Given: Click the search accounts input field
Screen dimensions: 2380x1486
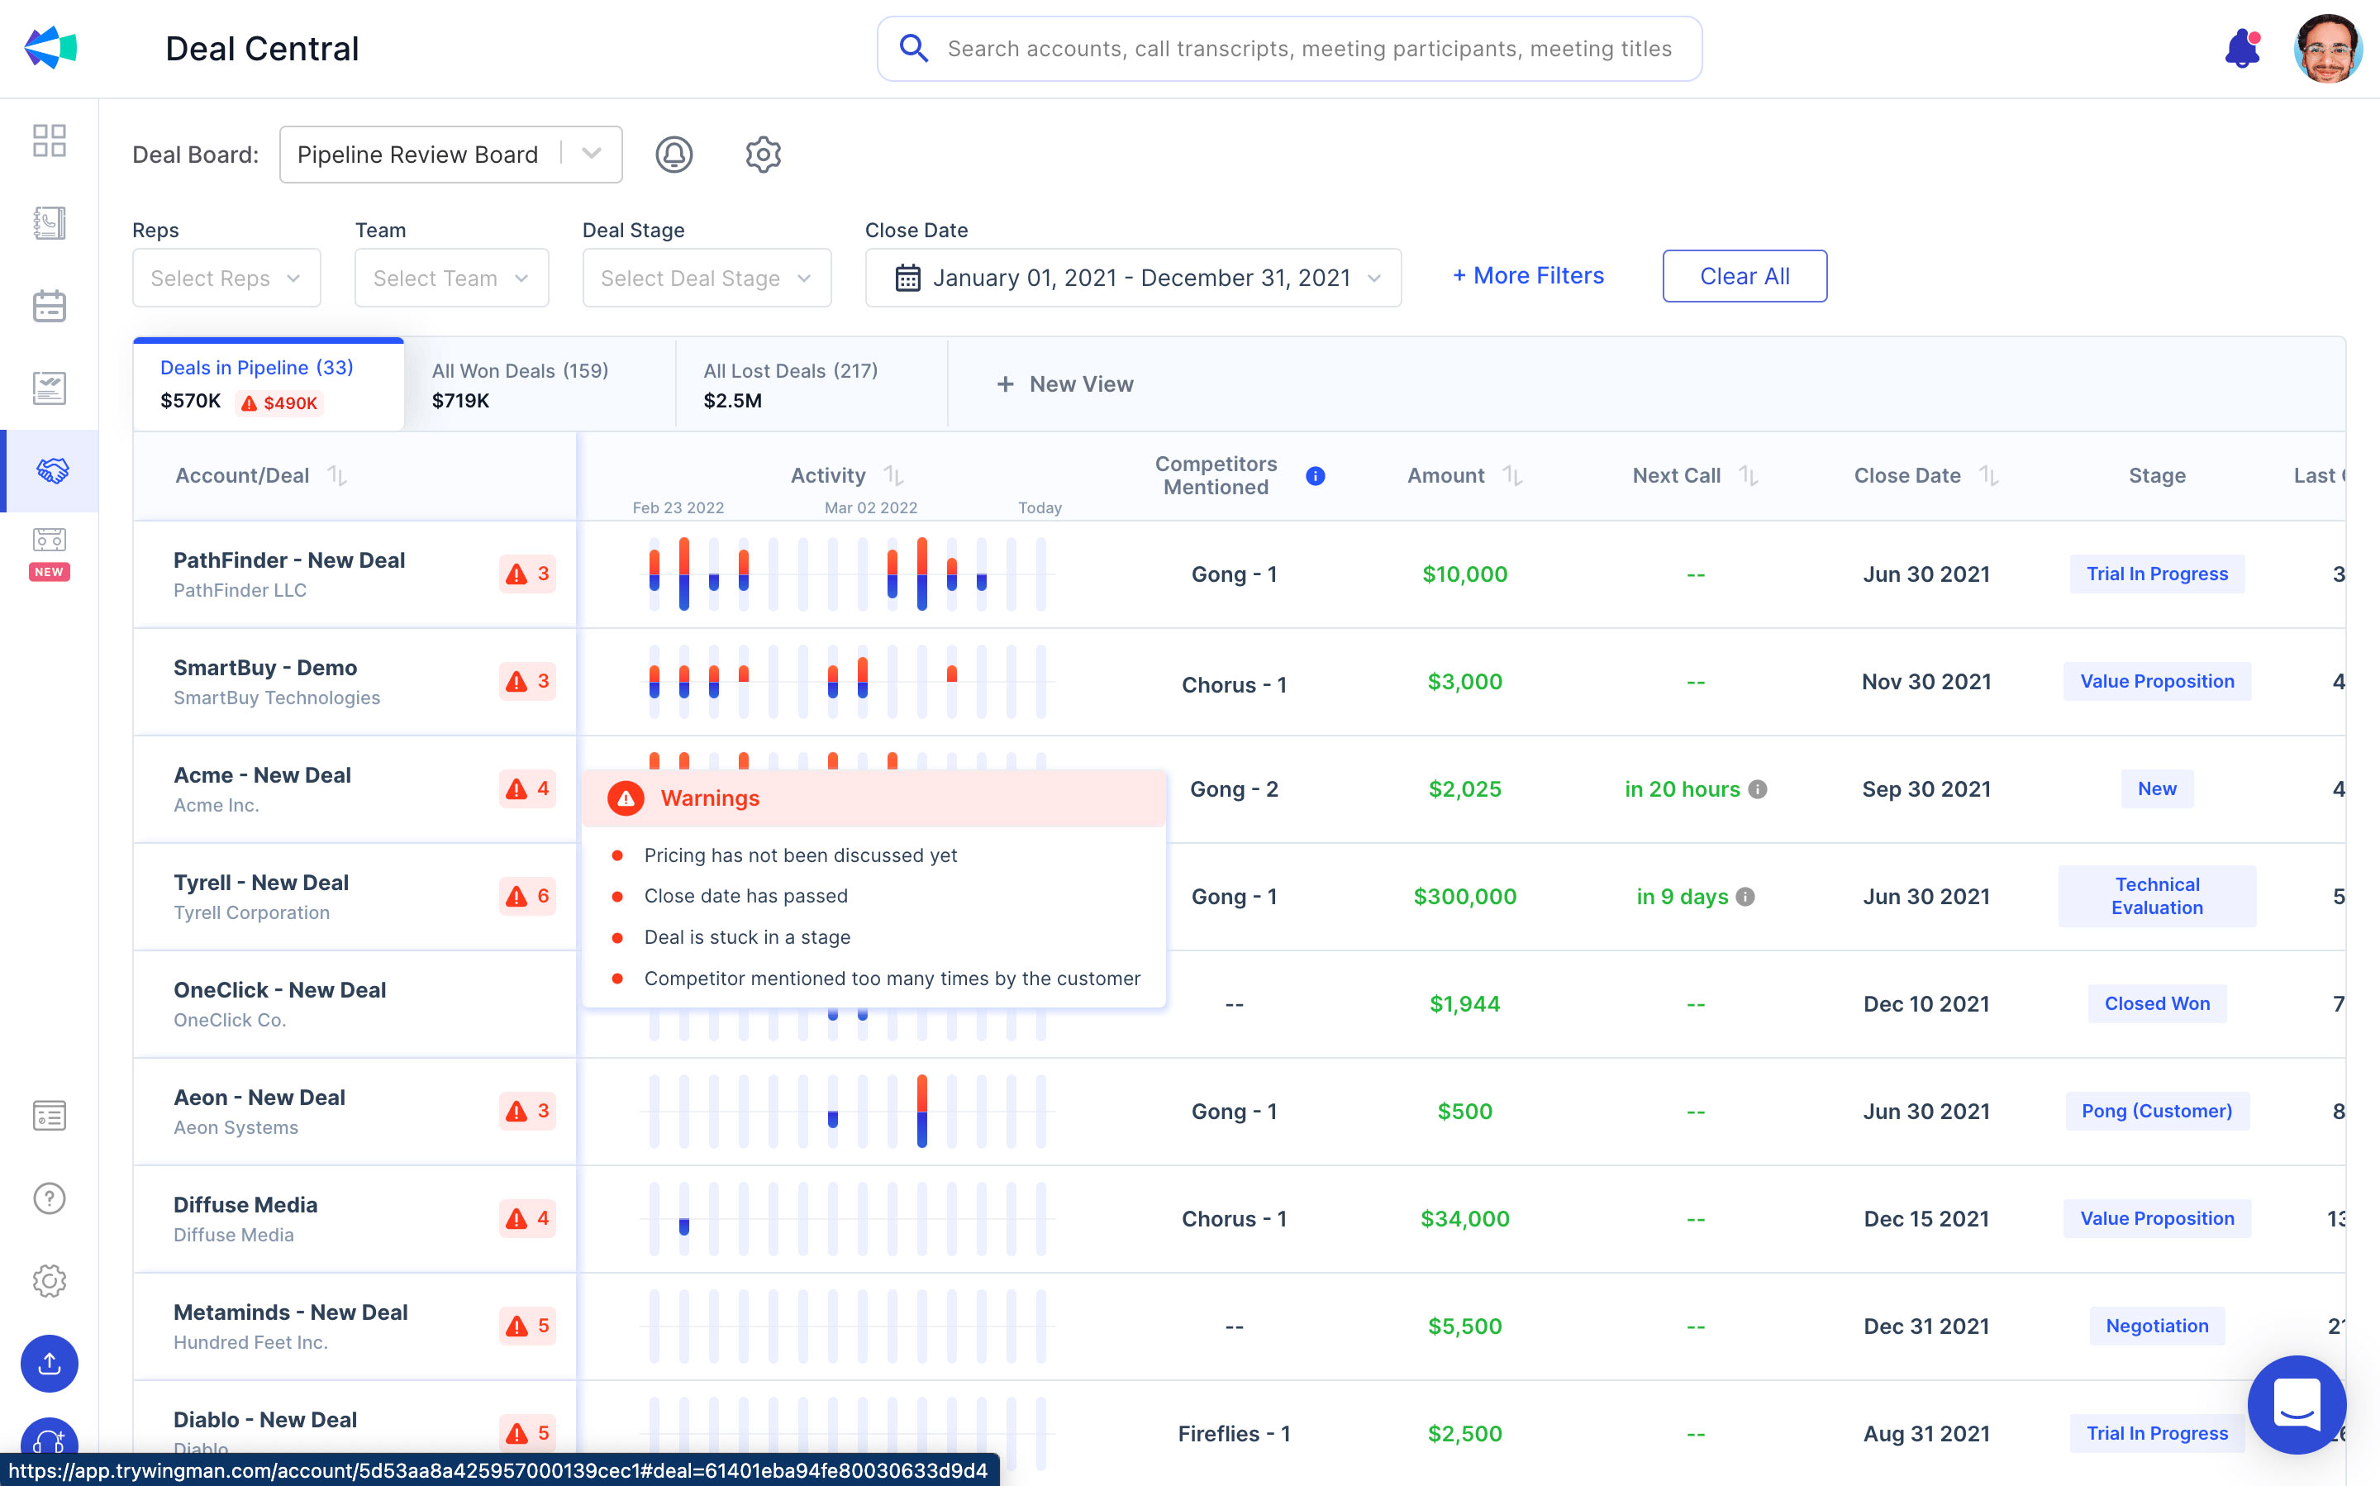Looking at the screenshot, I should (x=1288, y=48).
